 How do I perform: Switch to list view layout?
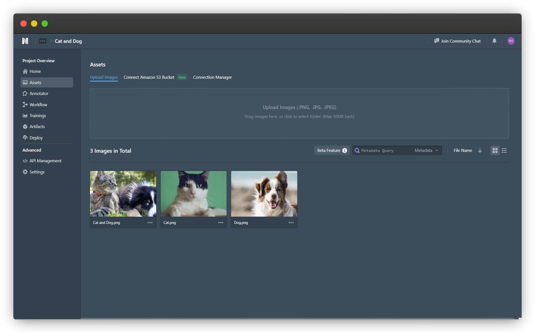click(x=504, y=150)
